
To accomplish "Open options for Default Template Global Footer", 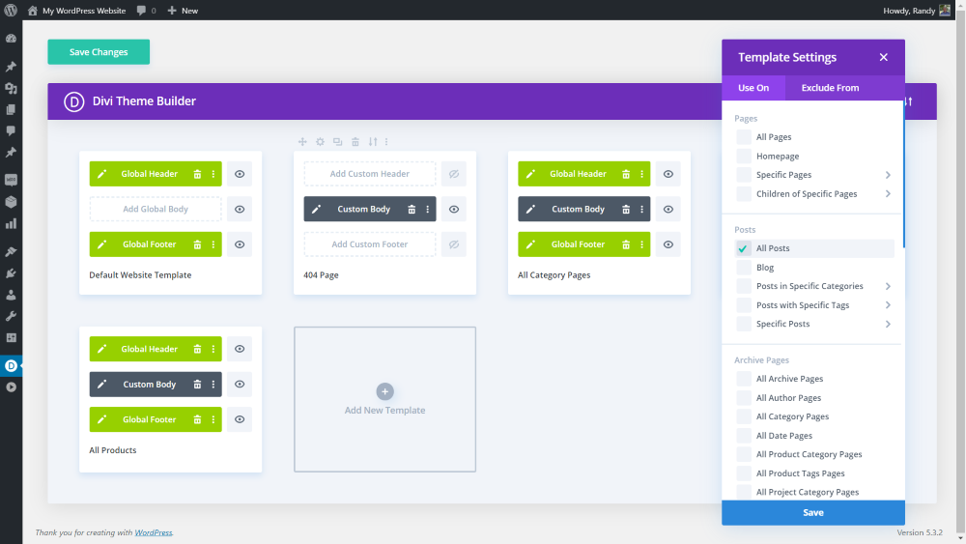I will click(x=213, y=244).
